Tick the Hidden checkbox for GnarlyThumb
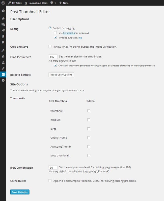 click(x=89, y=138)
